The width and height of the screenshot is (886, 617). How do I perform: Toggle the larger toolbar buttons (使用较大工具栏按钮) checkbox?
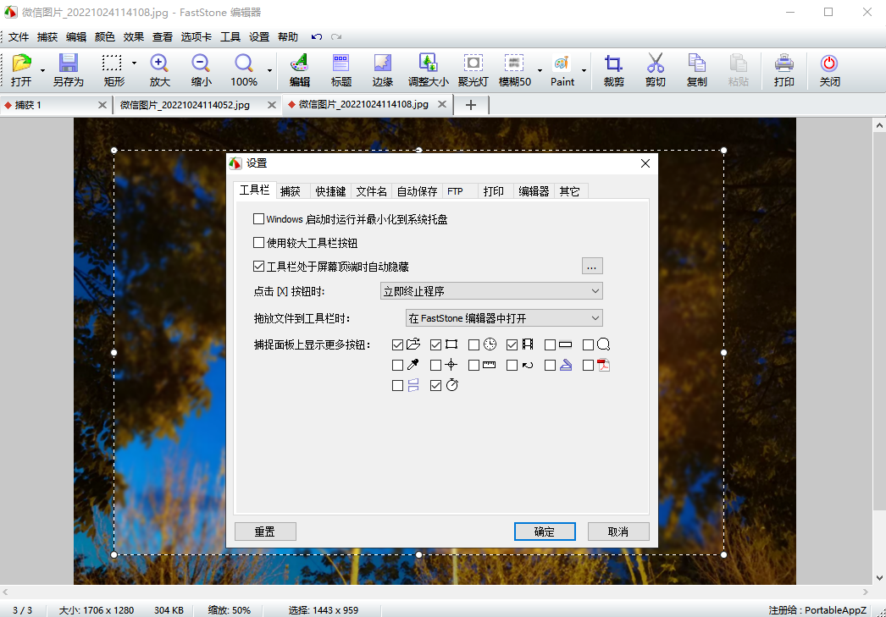pos(259,243)
